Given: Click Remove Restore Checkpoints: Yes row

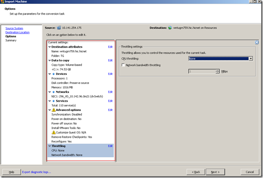Looking at the screenshot, I should (x=72, y=137).
